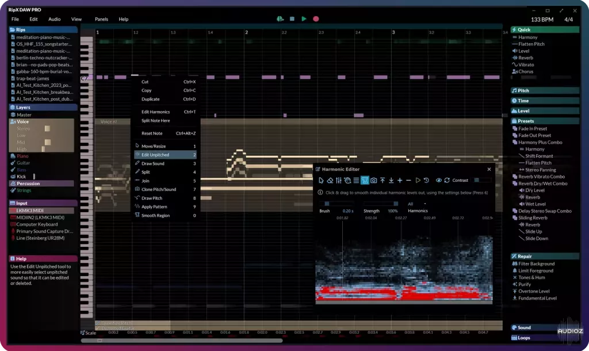Open the Panels menu
The width and height of the screenshot is (589, 351).
tap(101, 19)
